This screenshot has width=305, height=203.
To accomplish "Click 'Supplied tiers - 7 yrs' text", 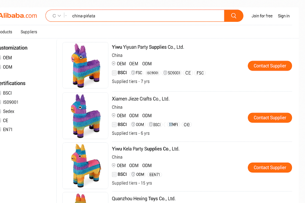I will point(131,82).
